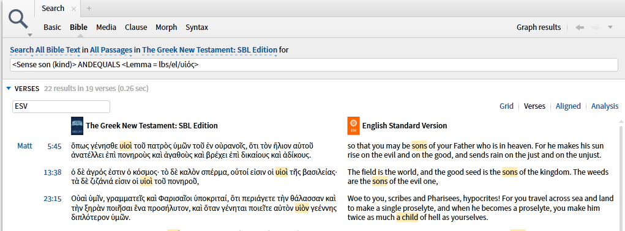Switch results view to Aligned

tap(568, 106)
